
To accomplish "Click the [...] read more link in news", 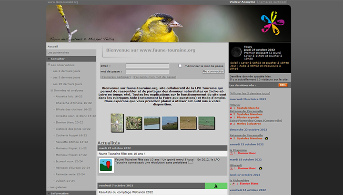I will [191, 163].
